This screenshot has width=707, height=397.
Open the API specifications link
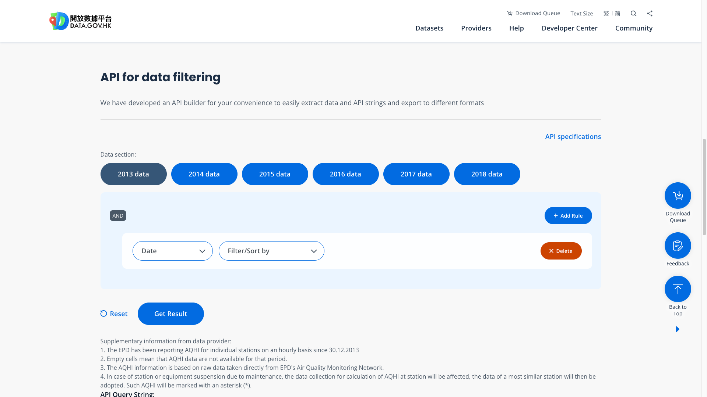pos(573,136)
